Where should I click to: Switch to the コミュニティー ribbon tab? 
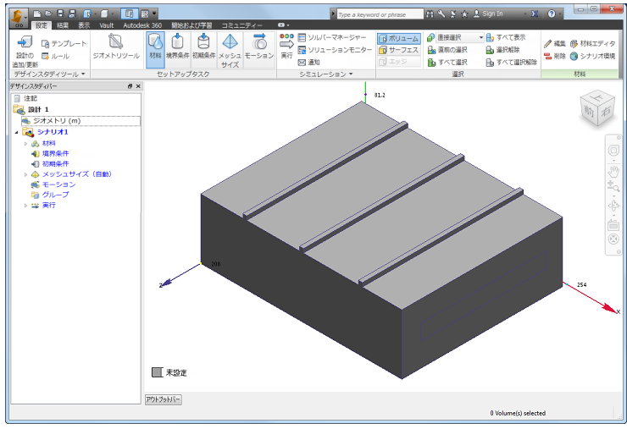[x=241, y=25]
